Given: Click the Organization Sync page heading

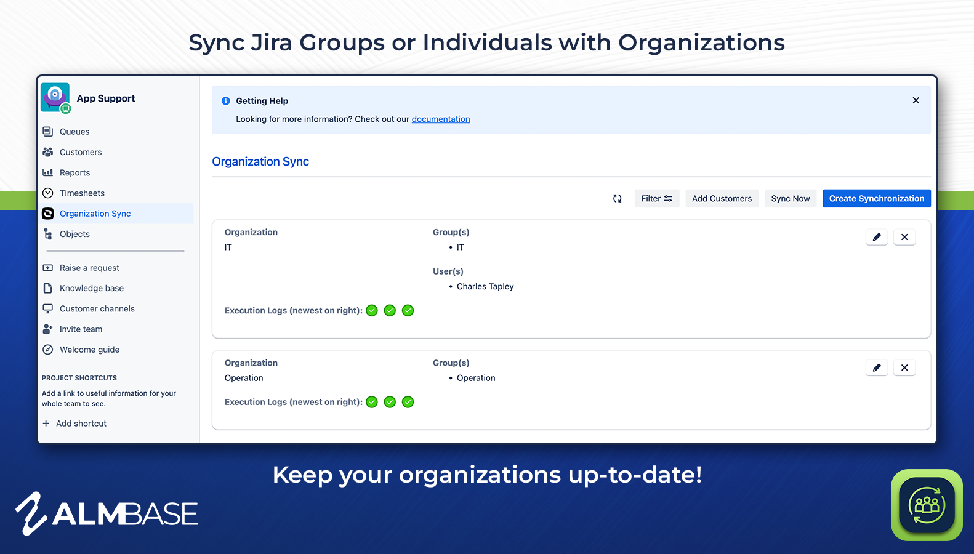Looking at the screenshot, I should [260, 161].
